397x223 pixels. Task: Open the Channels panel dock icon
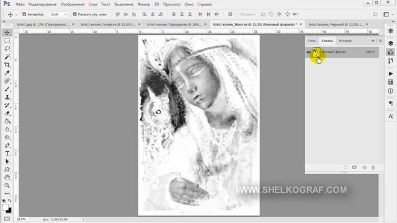point(390,52)
